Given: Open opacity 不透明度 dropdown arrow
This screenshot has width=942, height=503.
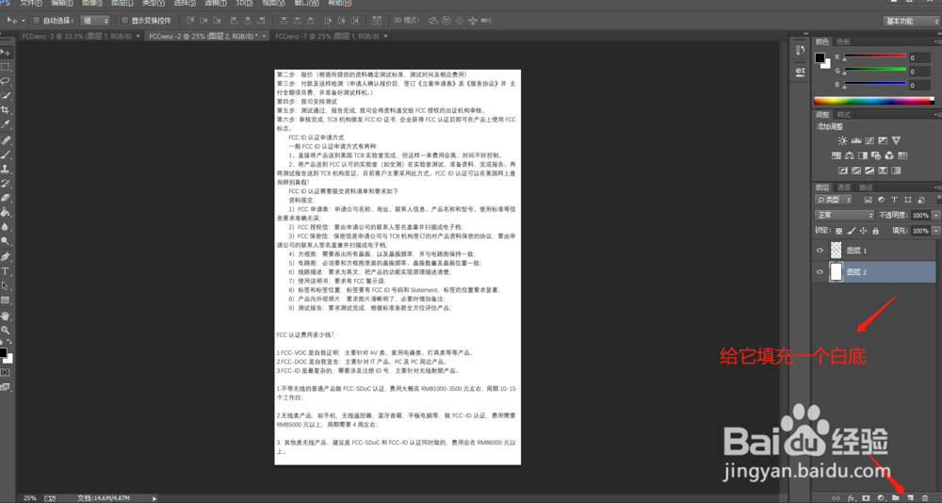Looking at the screenshot, I should (x=936, y=215).
